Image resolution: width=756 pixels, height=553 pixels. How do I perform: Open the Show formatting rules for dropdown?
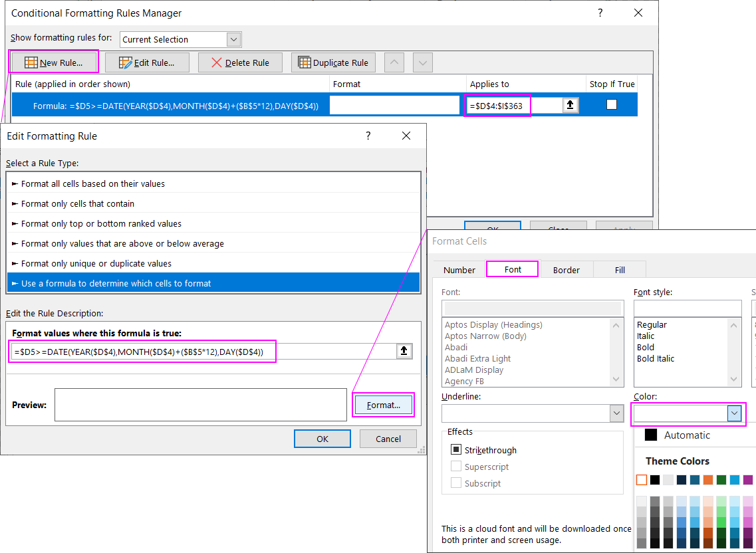click(233, 39)
